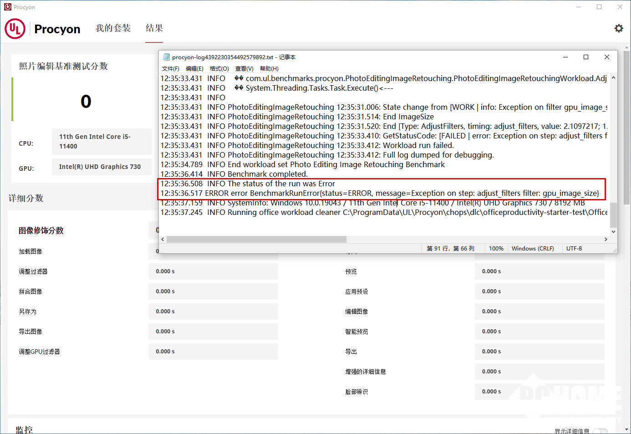
Task: Click Procyon main window scrollbar thumb
Action: click(627, 127)
